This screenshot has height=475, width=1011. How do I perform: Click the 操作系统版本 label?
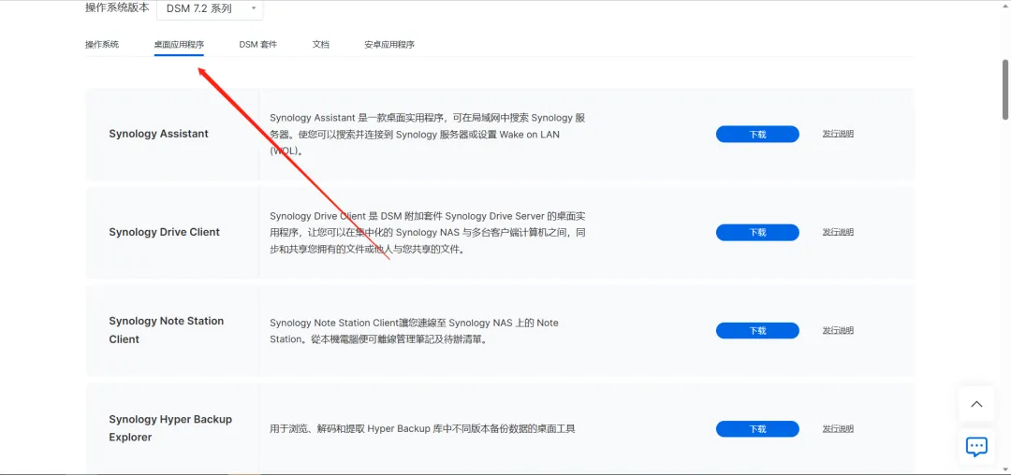click(x=117, y=7)
